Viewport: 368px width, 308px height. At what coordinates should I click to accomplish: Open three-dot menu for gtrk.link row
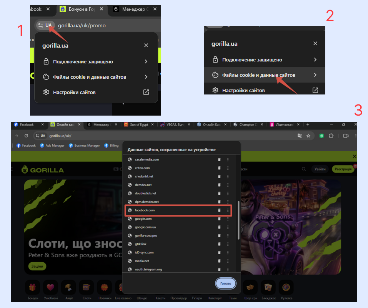pos(228,244)
